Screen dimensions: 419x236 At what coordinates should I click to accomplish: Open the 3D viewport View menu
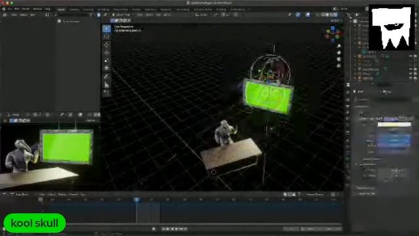click(x=139, y=14)
